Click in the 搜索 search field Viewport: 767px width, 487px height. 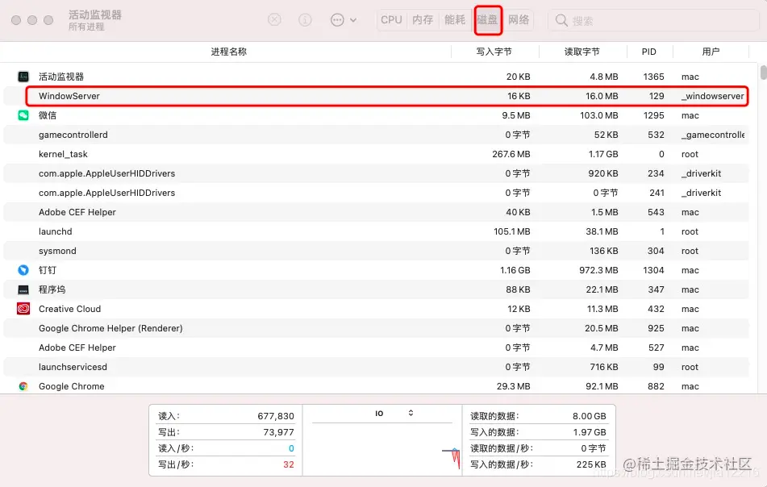[653, 20]
